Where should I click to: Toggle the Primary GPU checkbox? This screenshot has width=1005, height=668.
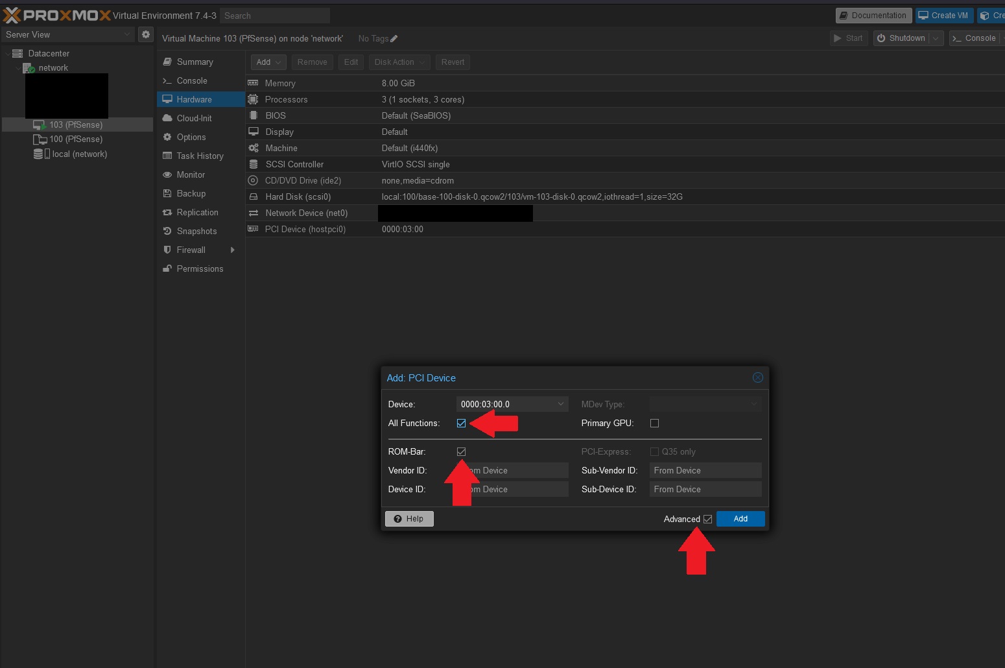(x=654, y=423)
